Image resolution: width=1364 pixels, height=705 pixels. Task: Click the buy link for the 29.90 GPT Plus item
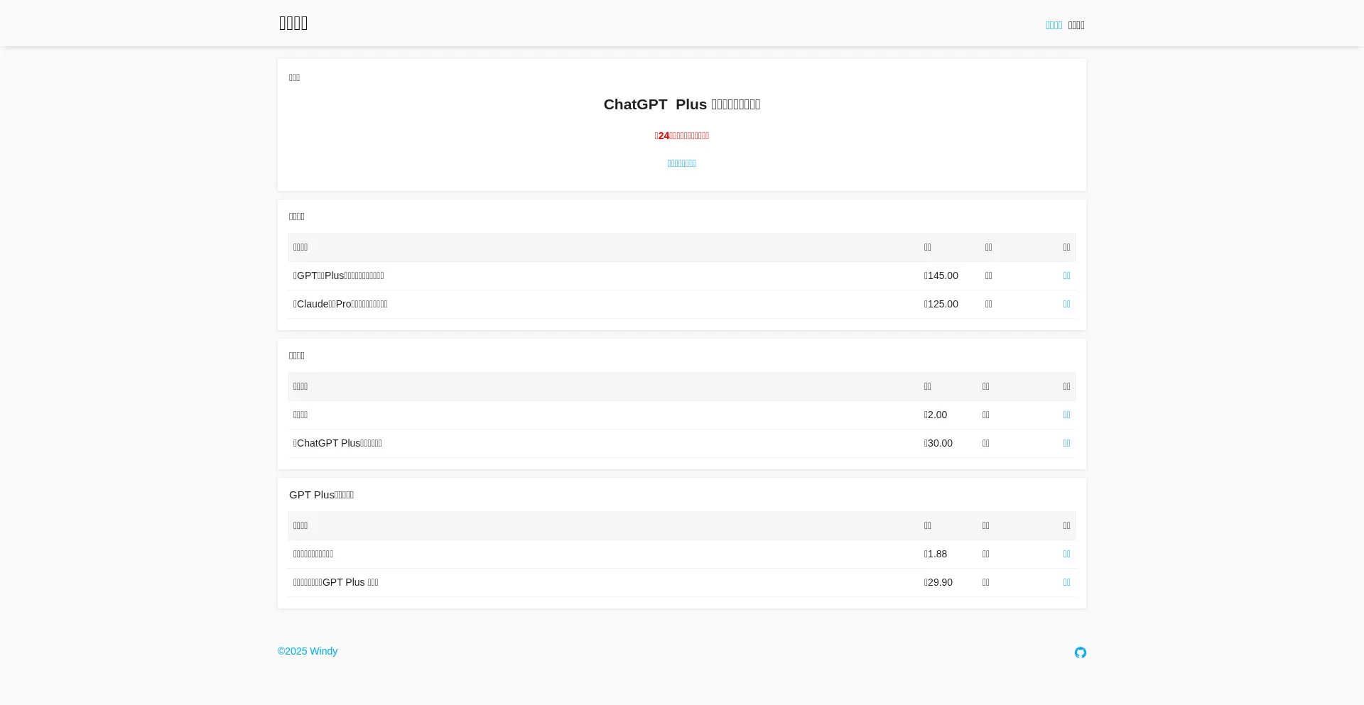click(x=1066, y=582)
